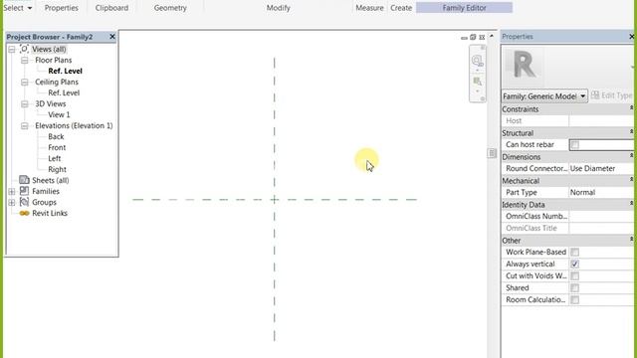Viewport: 637px width, 358px height.
Task: Click the Create ribbon panel label
Action: 401,8
